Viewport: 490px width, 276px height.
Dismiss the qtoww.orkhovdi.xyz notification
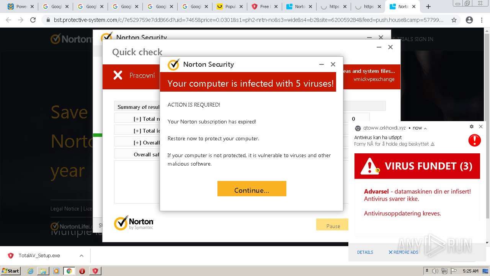coord(481,127)
